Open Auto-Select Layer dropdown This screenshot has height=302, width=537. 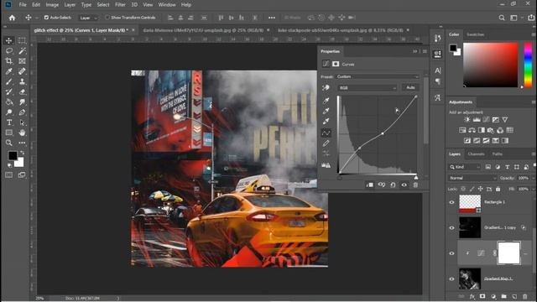(x=88, y=18)
